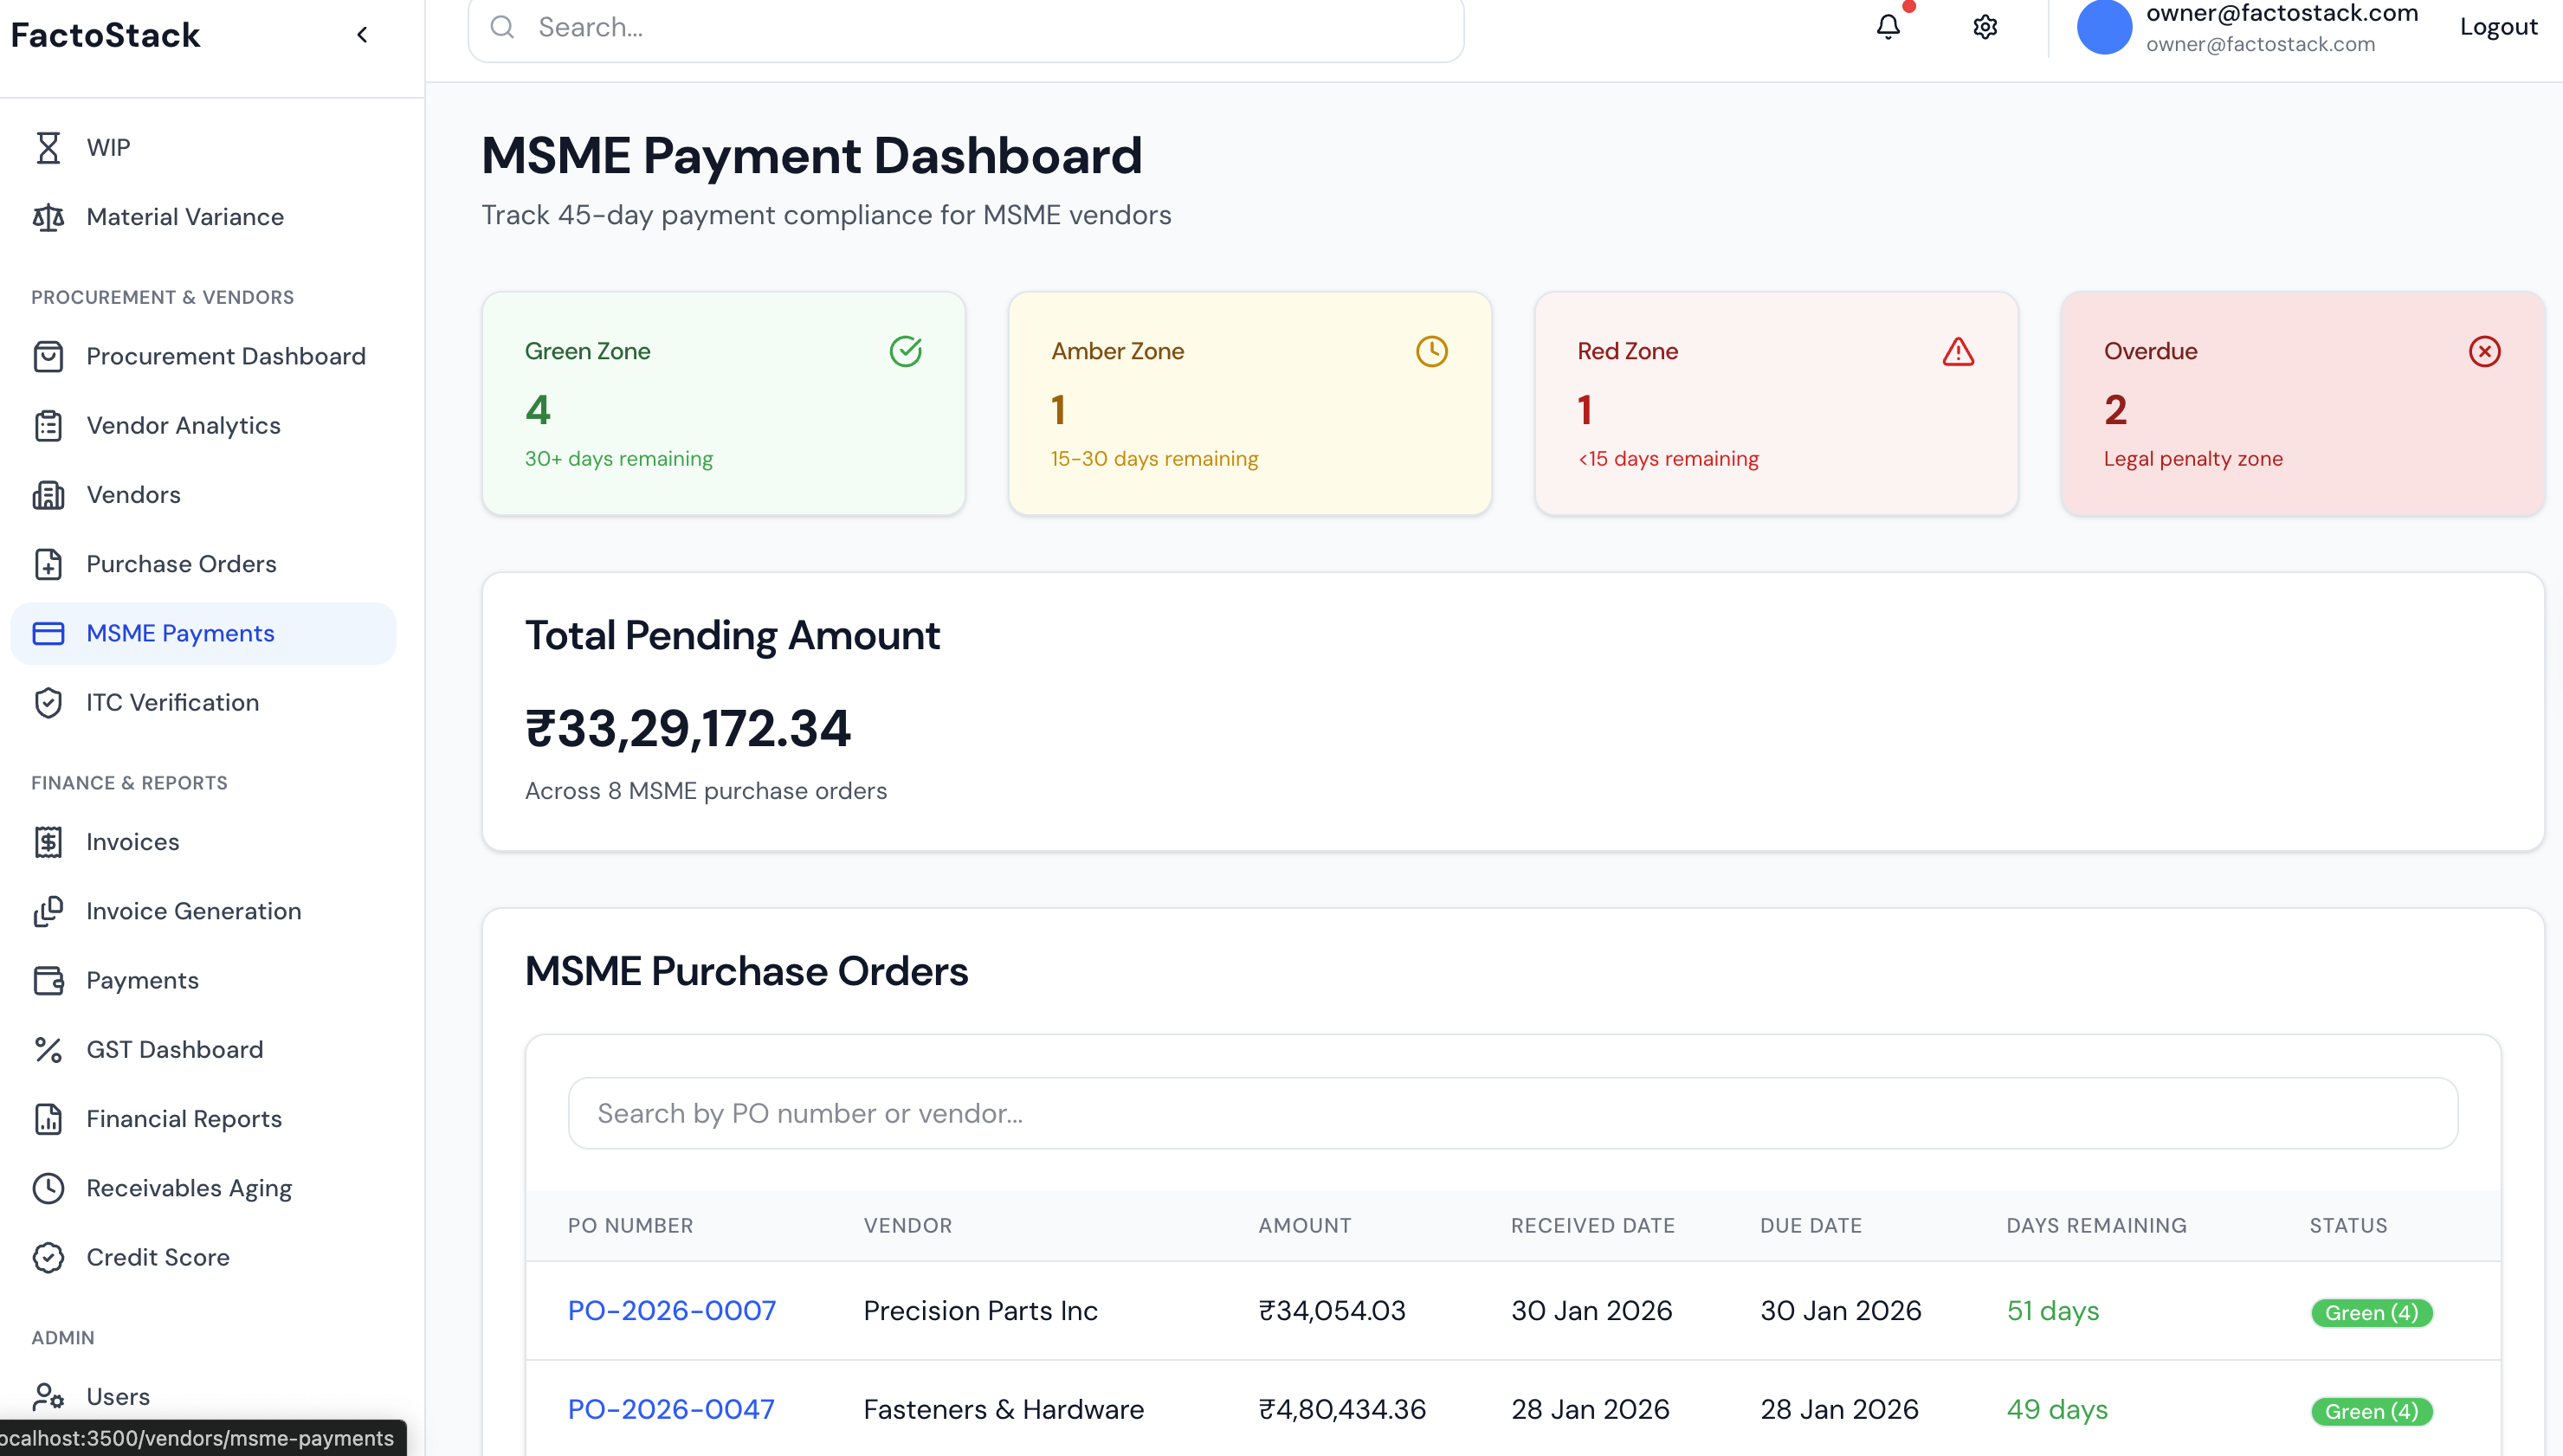Click the magnifier icon in top search
The height and width of the screenshot is (1456, 2563).
[x=502, y=27]
